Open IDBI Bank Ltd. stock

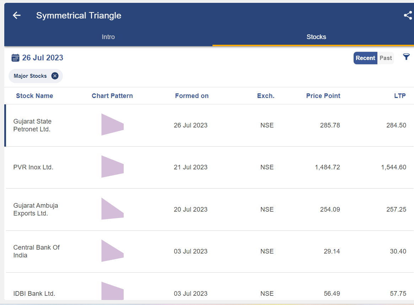tap(34, 294)
